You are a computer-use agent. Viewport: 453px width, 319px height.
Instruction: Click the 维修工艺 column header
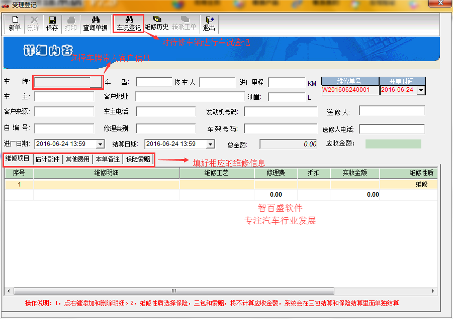pos(217,173)
